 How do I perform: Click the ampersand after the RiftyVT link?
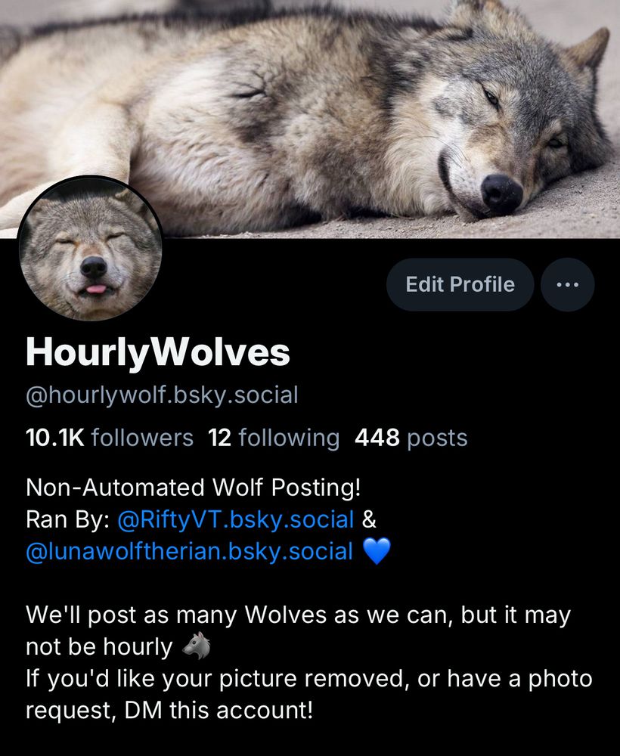click(369, 519)
